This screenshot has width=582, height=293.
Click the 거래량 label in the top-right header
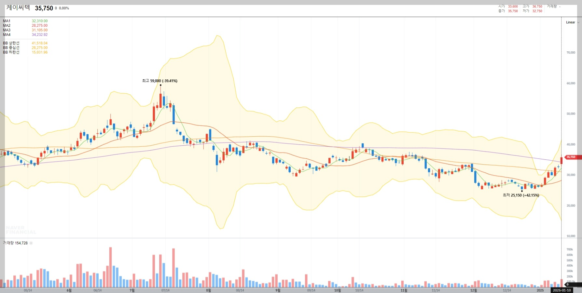click(x=552, y=7)
